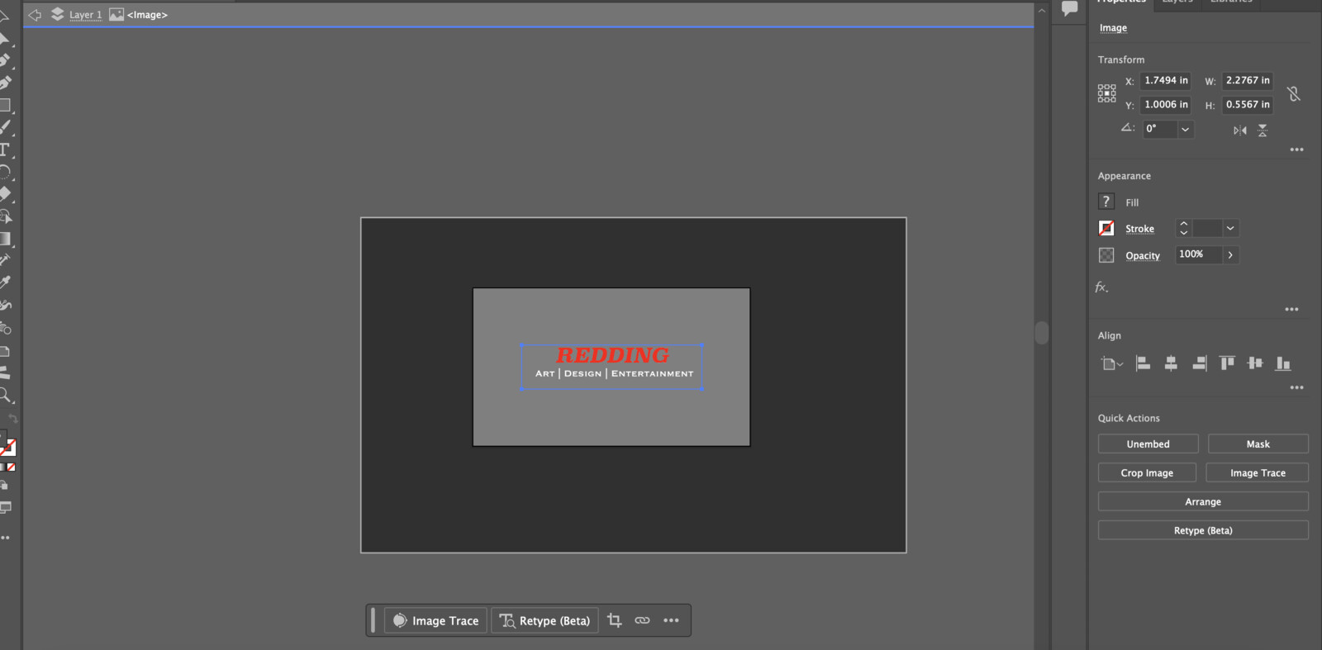Flip the image vertically

click(x=1263, y=130)
